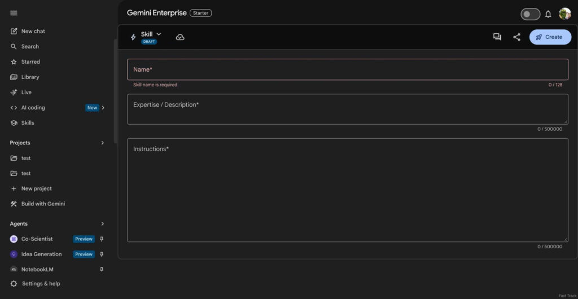Go to Library in sidebar
578x299 pixels.
tap(30, 77)
